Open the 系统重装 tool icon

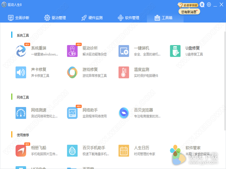coord(21,51)
